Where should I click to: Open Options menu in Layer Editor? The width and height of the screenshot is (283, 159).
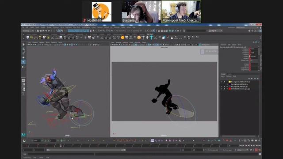tap(229, 76)
